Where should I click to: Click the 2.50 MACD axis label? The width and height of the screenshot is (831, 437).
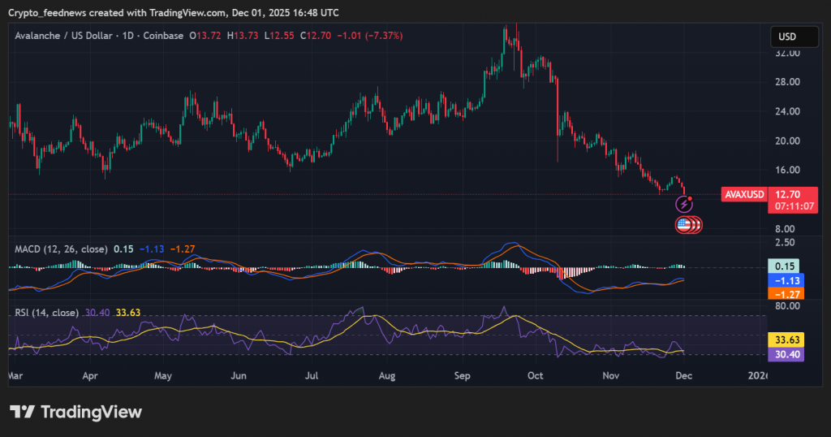[x=785, y=242]
